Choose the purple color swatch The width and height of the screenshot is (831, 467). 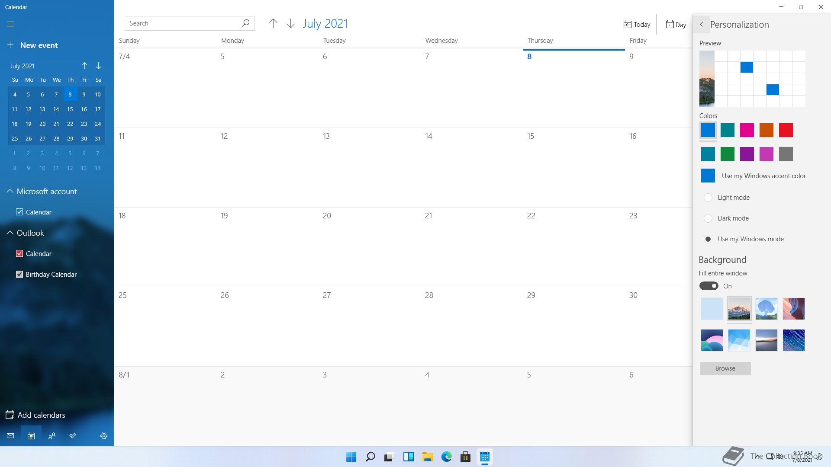coord(747,154)
